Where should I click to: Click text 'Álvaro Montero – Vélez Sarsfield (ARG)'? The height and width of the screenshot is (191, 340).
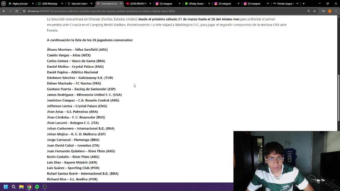click(x=77, y=50)
